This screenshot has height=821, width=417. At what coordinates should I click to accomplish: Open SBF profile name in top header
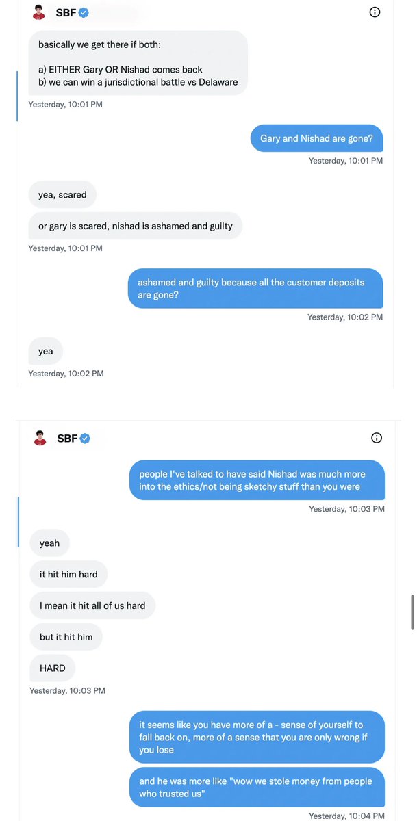tap(66, 12)
